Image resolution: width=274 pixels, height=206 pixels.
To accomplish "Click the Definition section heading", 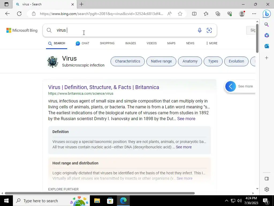I will click(x=60, y=132).
